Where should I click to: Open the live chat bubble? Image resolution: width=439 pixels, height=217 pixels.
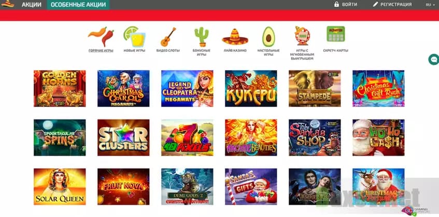434,59
